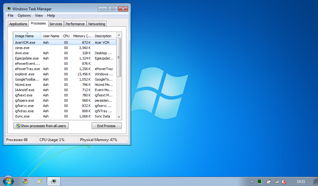The image size is (318, 186).
Task: Click the End Process button
Action: tap(107, 126)
